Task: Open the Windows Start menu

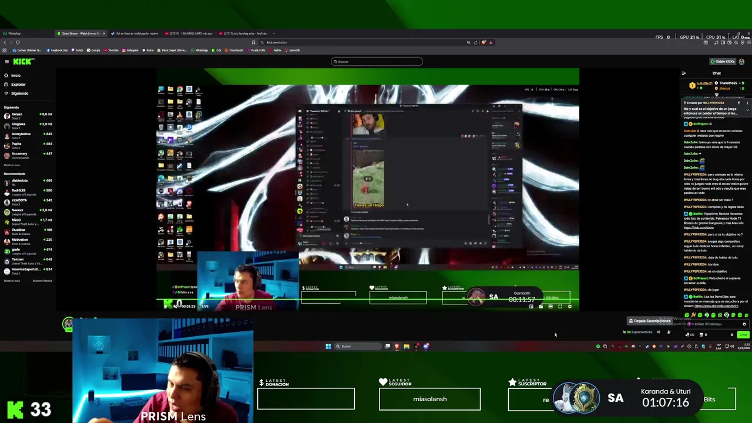Action: pyautogui.click(x=328, y=346)
